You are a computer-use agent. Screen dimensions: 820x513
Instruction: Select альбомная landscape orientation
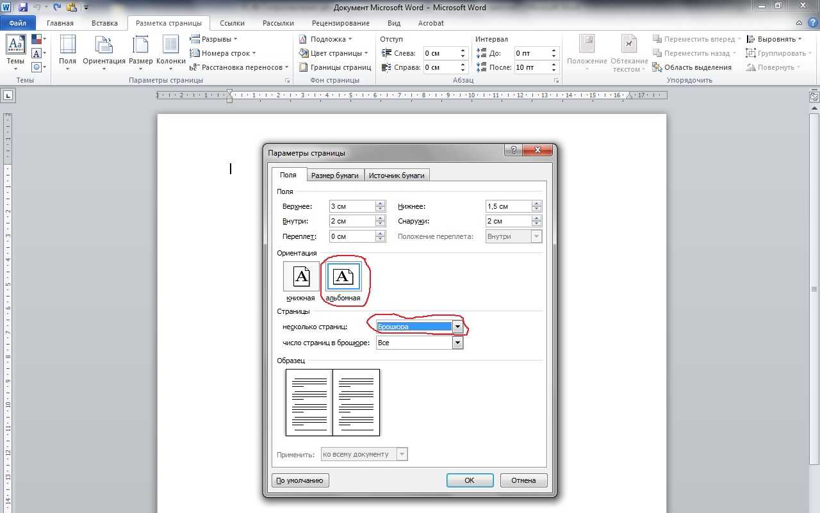343,281
